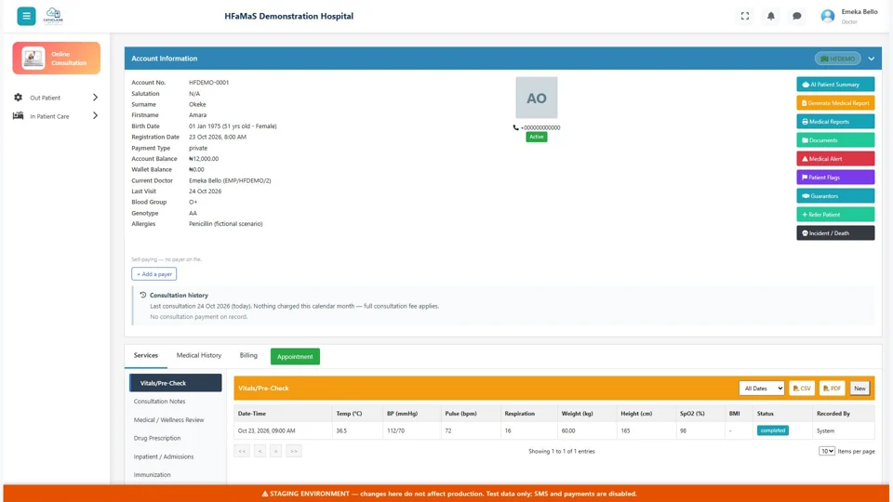Screen dimensions: 893x502
Task: Click the Active status badge
Action: click(x=537, y=137)
